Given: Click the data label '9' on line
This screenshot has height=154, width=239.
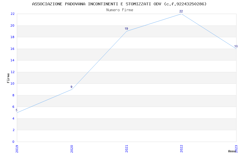Looking at the screenshot, I should [71, 87].
